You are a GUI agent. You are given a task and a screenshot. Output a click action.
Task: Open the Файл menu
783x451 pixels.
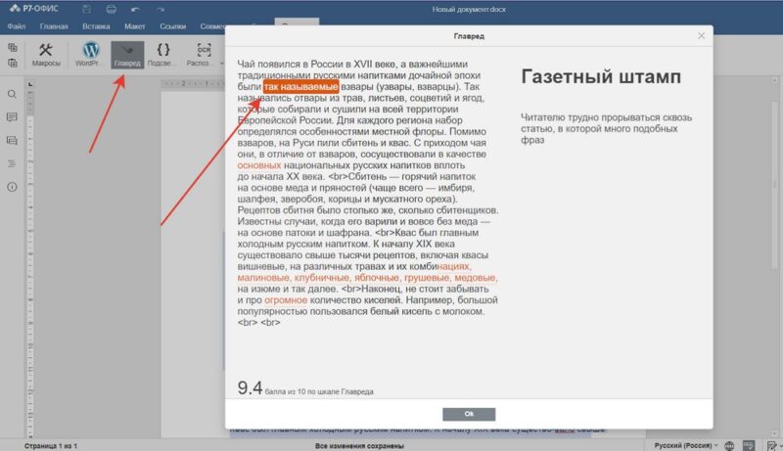click(16, 25)
